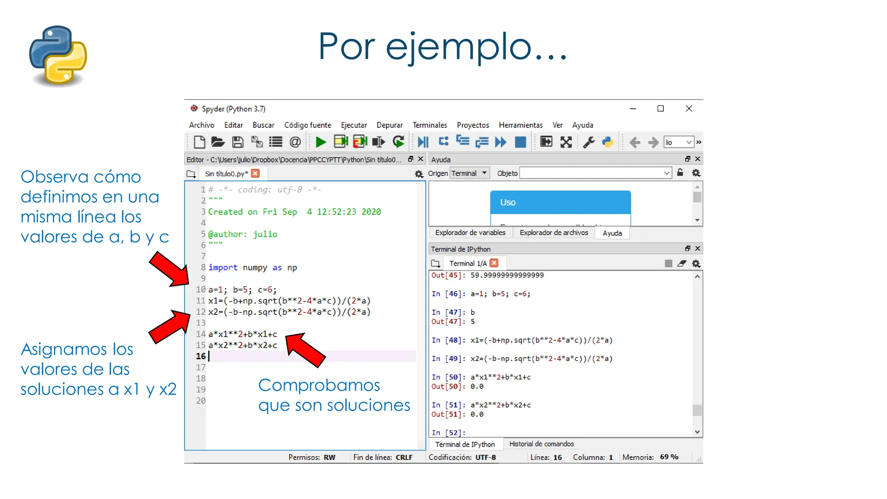Go forward with the right arrow icon
Image resolution: width=887 pixels, height=499 pixels.
click(653, 142)
